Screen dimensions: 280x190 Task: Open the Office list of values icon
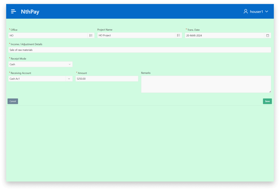pyautogui.click(x=91, y=35)
